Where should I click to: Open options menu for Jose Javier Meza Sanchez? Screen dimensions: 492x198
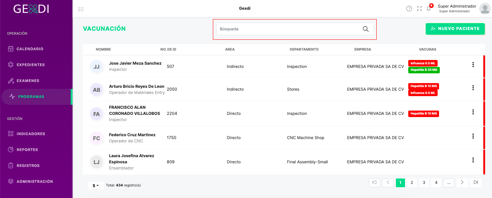[473, 65]
